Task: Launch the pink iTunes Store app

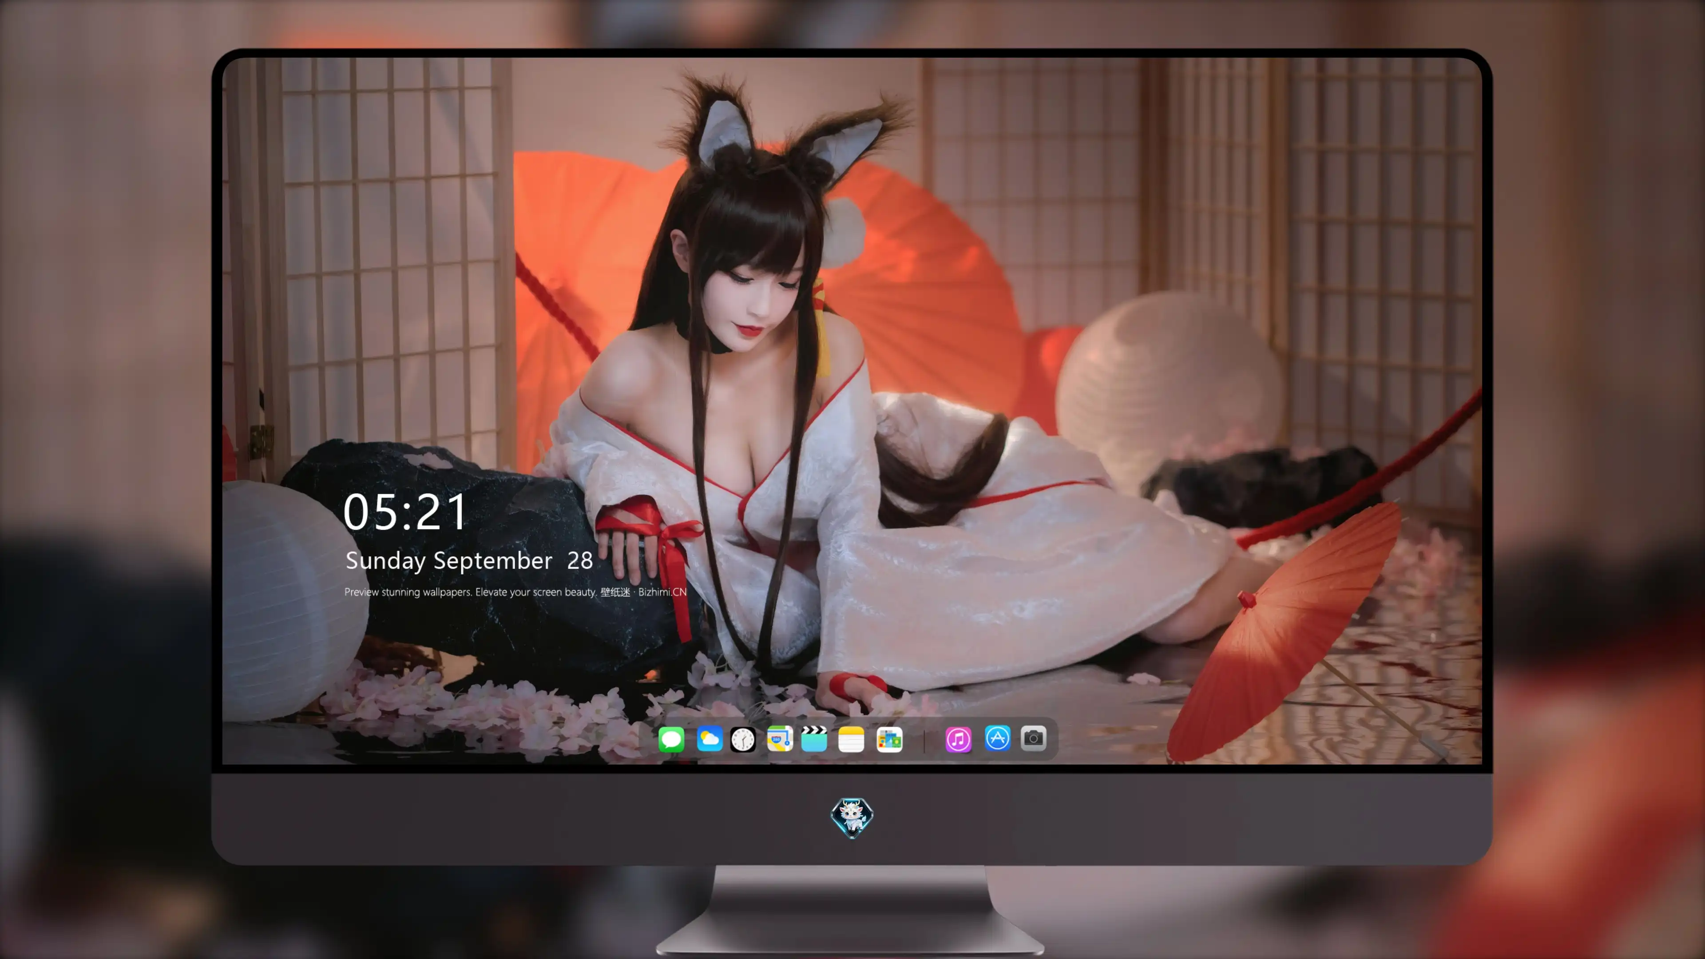Action: click(959, 739)
